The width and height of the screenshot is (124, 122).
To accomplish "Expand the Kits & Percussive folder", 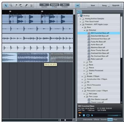I will click(x=82, y=85).
